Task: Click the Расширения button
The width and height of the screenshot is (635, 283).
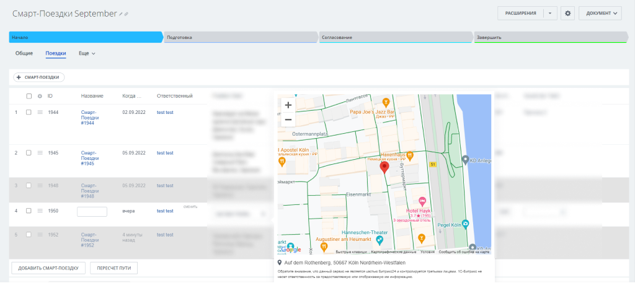Action: click(x=520, y=14)
